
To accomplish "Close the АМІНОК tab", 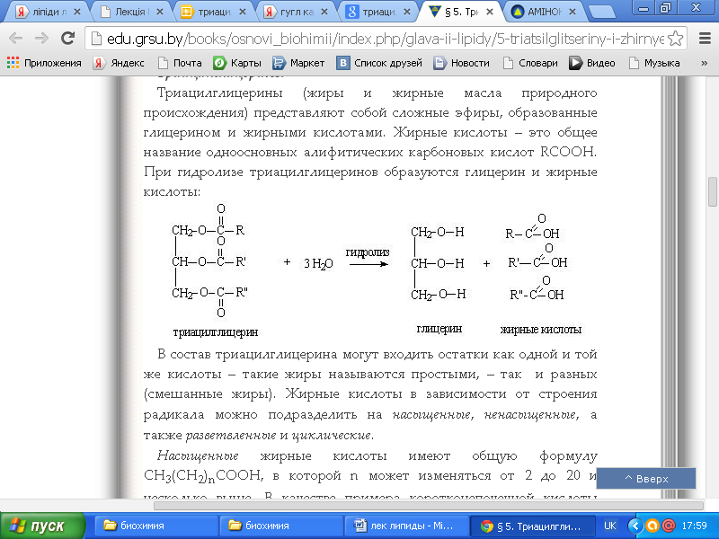I will [573, 12].
